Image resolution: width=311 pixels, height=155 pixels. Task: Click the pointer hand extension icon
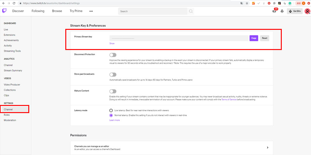coord(285,3)
